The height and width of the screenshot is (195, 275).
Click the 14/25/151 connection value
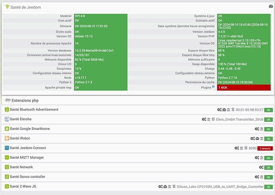82,55
